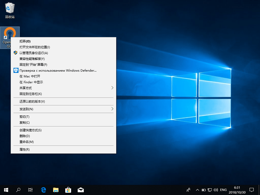Screen dimensions: 260x195
Task: Open File Explorer from the taskbar
Action: click(56, 190)
